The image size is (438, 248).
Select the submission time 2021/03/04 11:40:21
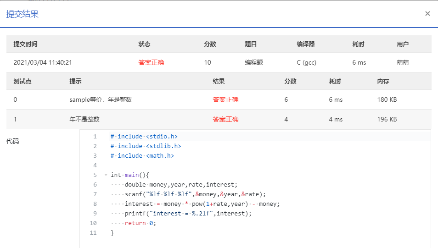click(x=43, y=62)
